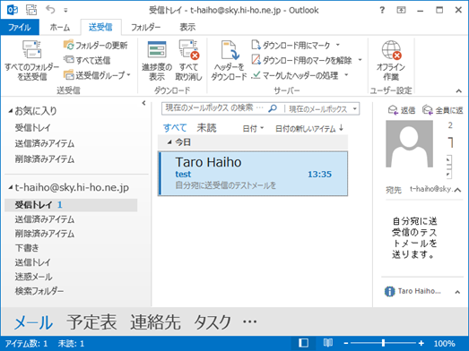Open the 日付 sort dropdown
Screen dimensions: 469x351
tap(253, 129)
